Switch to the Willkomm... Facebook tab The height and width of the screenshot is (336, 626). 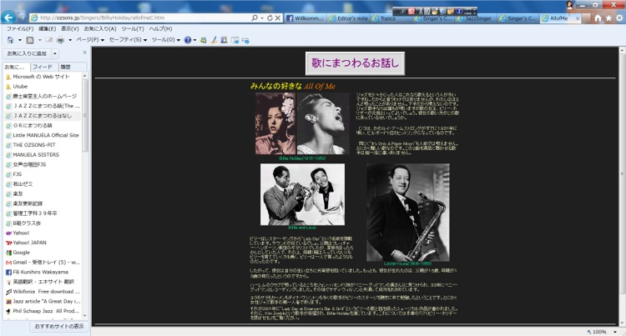pyautogui.click(x=305, y=18)
